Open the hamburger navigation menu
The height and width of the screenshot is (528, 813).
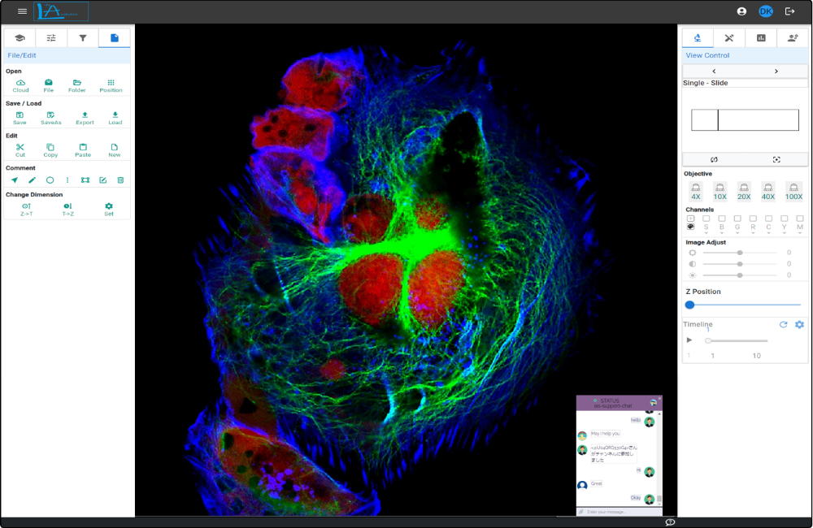[22, 11]
